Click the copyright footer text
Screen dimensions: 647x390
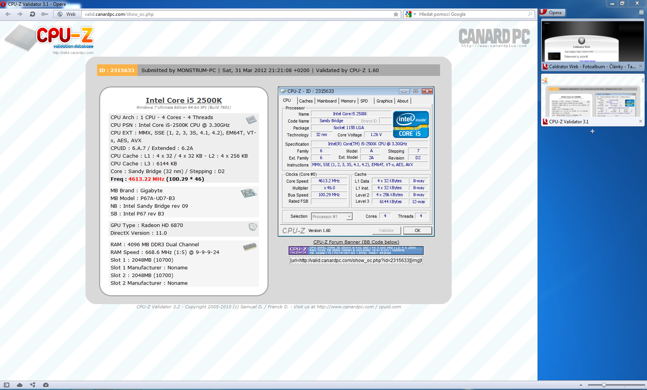[x=269, y=307]
